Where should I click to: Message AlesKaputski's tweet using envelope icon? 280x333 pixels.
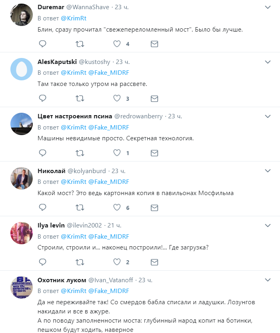[154, 98]
